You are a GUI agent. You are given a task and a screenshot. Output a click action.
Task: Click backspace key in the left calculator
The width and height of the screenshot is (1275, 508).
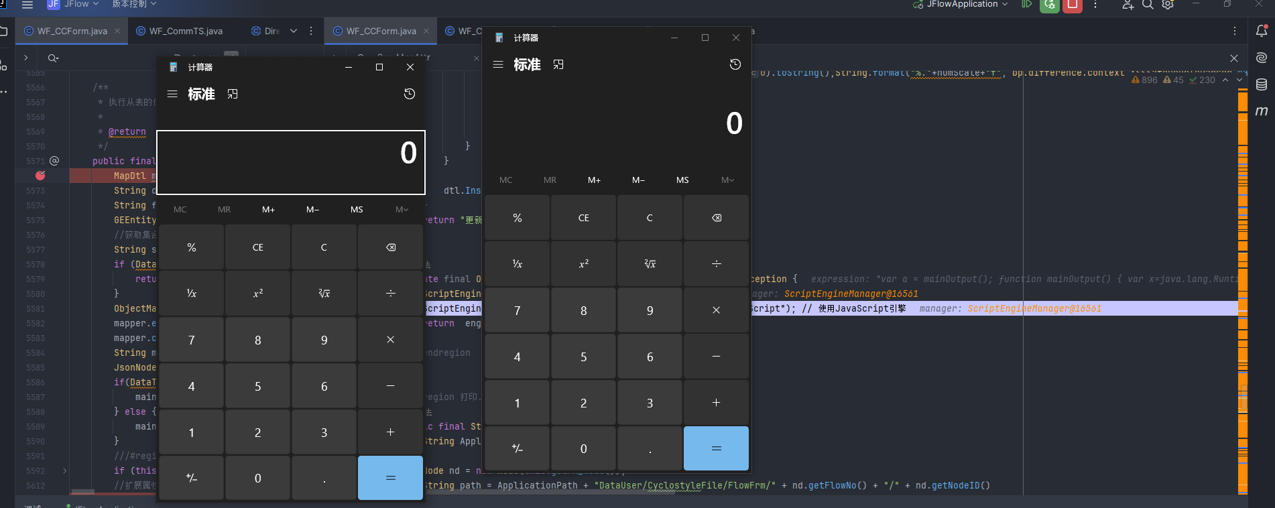click(391, 247)
